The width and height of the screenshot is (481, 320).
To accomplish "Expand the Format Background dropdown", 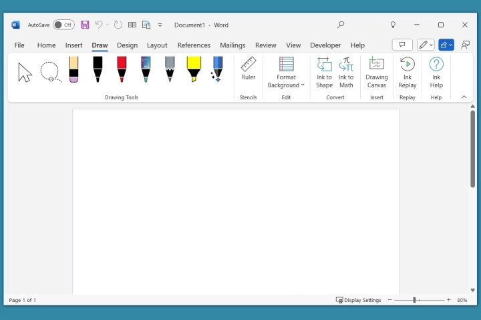I will (286, 72).
